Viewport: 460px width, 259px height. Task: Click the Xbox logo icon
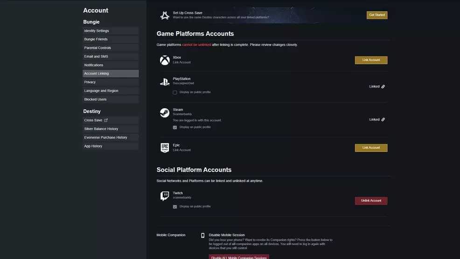click(165, 60)
